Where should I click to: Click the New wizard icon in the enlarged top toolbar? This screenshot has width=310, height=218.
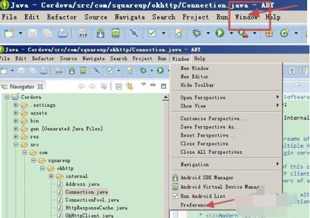[9, 33]
